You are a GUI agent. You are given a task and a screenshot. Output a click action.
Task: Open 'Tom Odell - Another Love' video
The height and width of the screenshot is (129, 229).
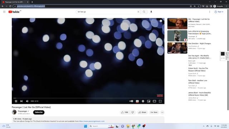(x=198, y=82)
